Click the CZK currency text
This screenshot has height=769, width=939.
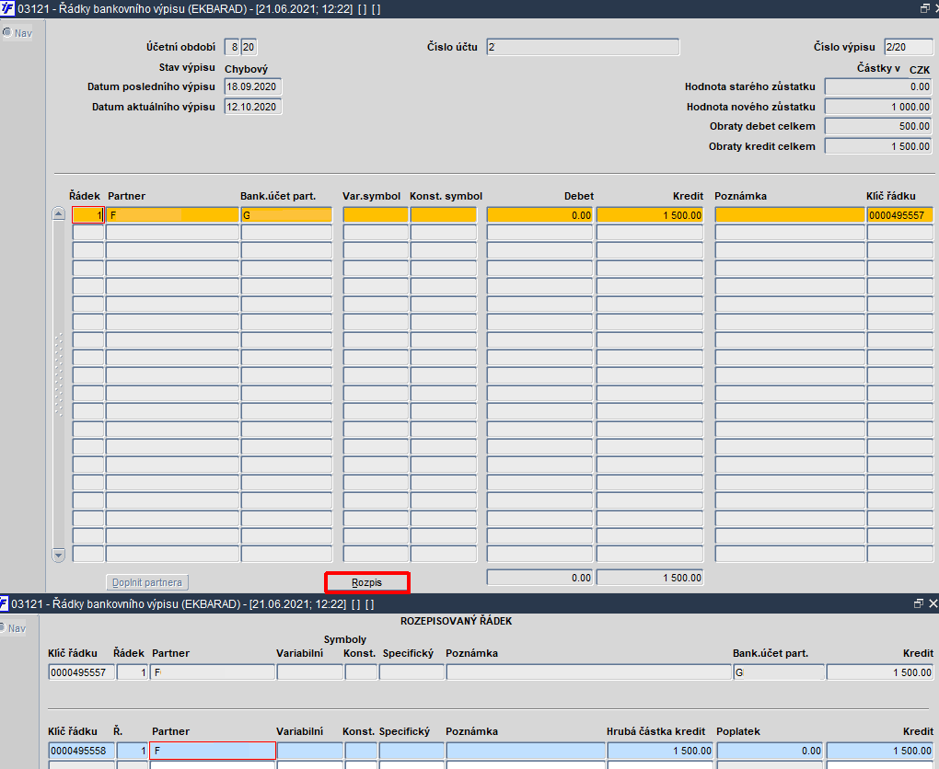(920, 69)
